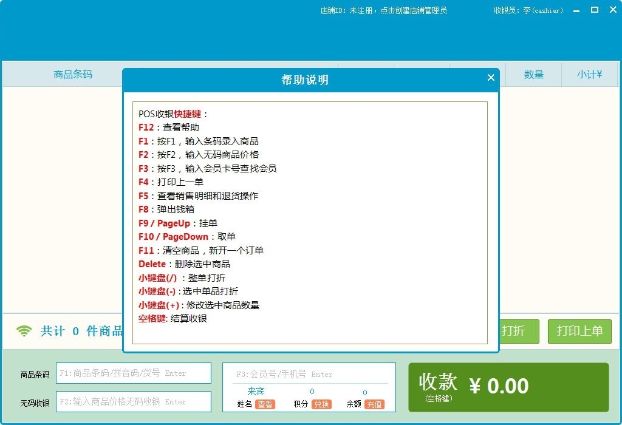Click the 空格键 结算收银 line
The image size is (622, 425).
[173, 319]
